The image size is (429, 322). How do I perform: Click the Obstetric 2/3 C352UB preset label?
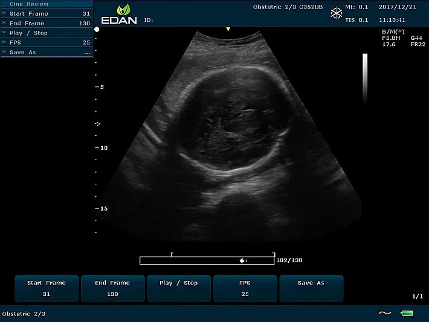[288, 7]
